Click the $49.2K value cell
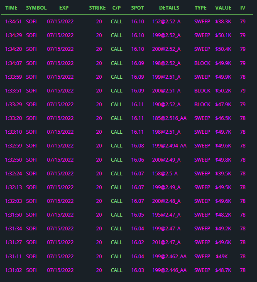Viewport: 257px width, 282px height. coord(223,229)
